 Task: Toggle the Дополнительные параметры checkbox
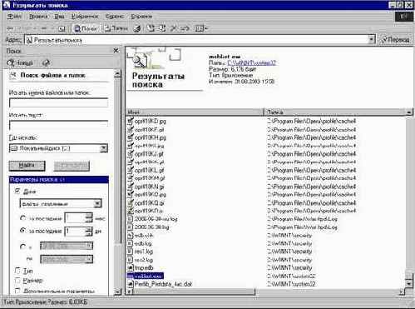[x=17, y=291]
